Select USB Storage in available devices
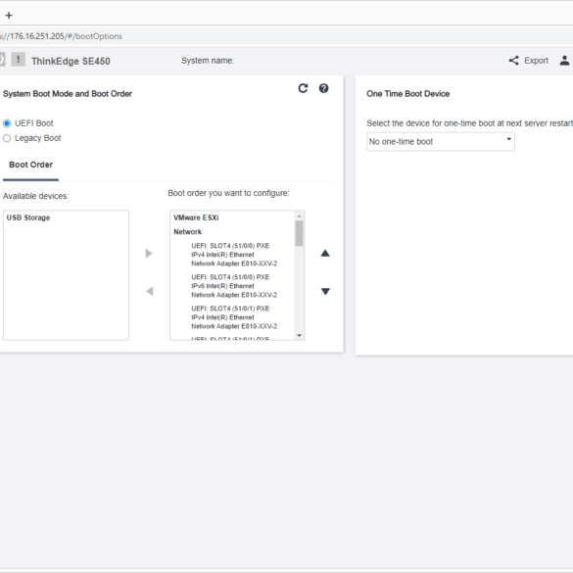Viewport: 573px width, 573px height. 28,217
